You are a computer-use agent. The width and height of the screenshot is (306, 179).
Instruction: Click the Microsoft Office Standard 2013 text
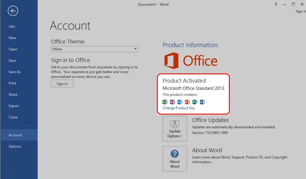[193, 88]
